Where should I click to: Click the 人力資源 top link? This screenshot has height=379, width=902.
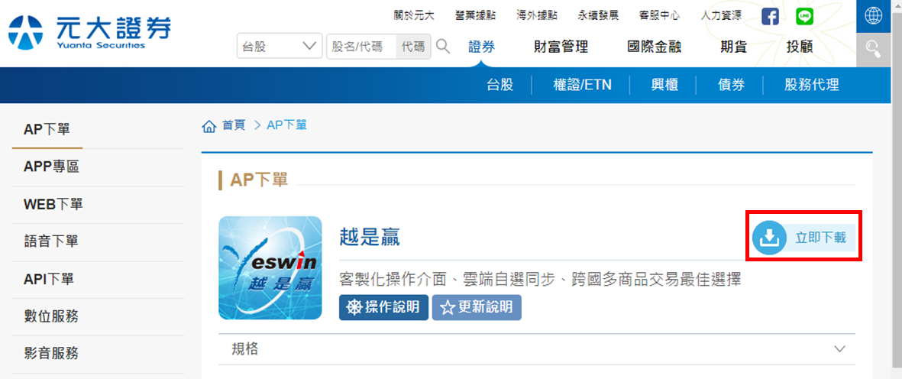click(x=721, y=15)
